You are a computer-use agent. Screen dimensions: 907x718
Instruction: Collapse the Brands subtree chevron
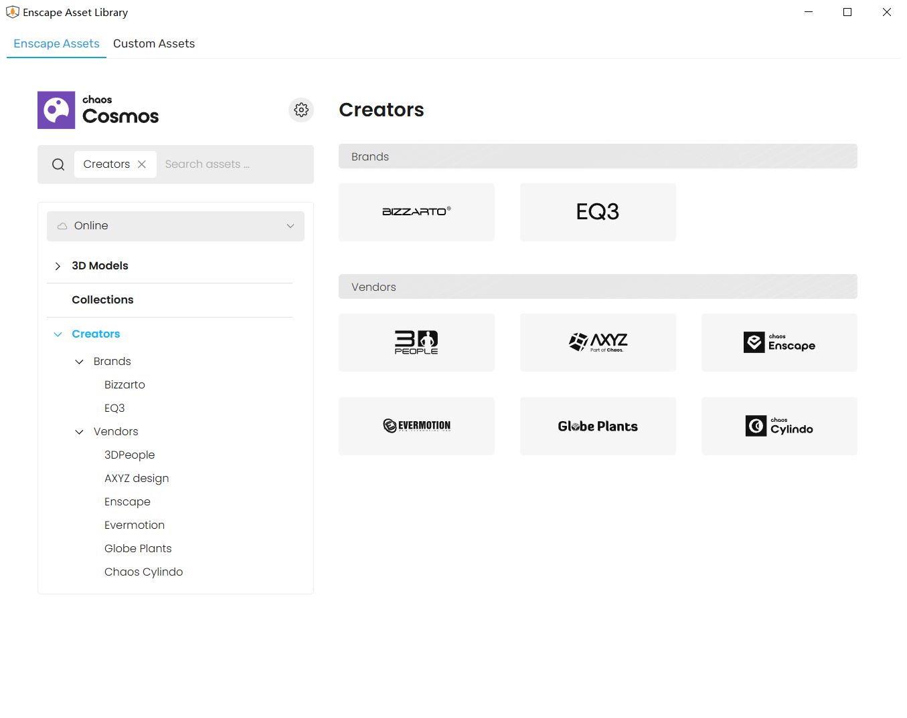(x=79, y=362)
